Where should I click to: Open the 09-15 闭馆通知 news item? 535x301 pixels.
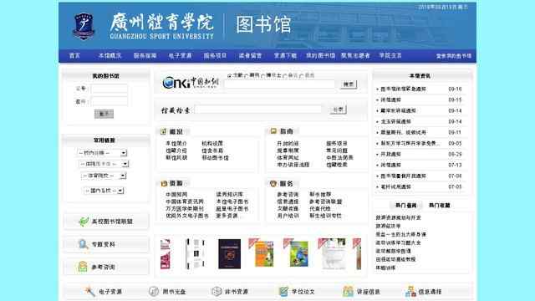point(390,100)
